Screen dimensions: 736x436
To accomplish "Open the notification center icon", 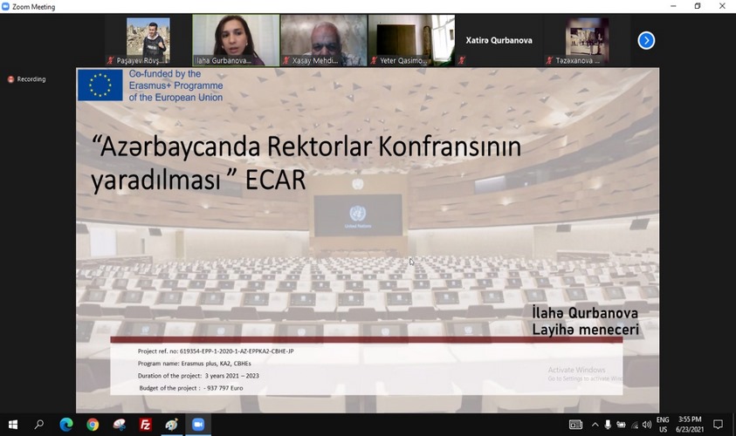I will tap(718, 425).
